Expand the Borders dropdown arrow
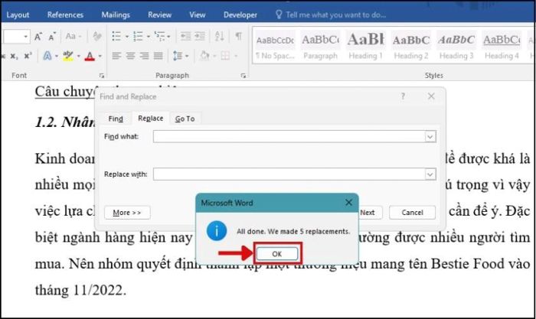536x319 pixels. pyautogui.click(x=236, y=56)
